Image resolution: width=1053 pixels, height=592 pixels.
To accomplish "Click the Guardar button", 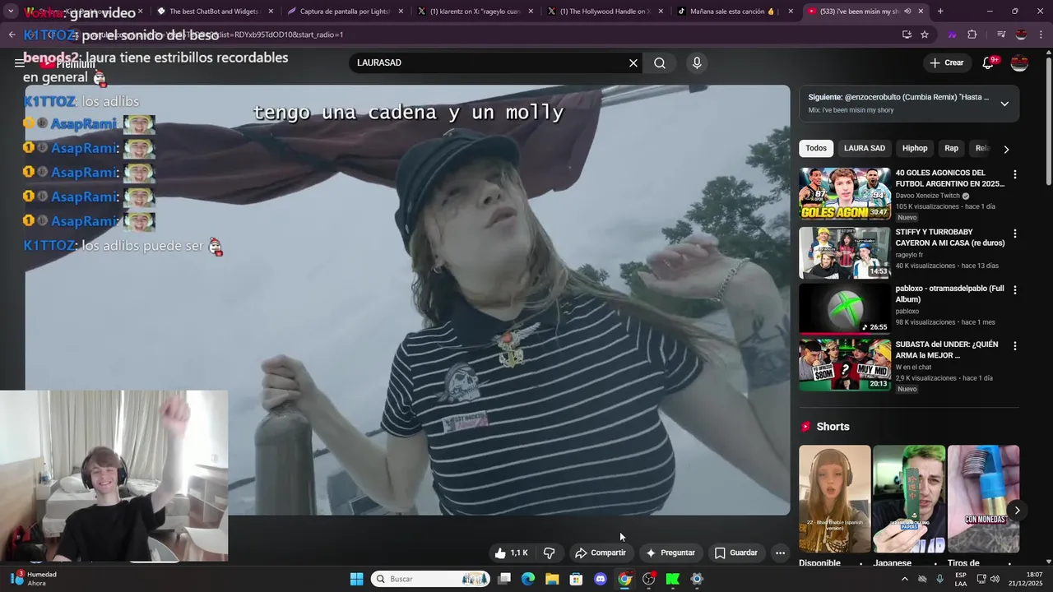I will [736, 553].
